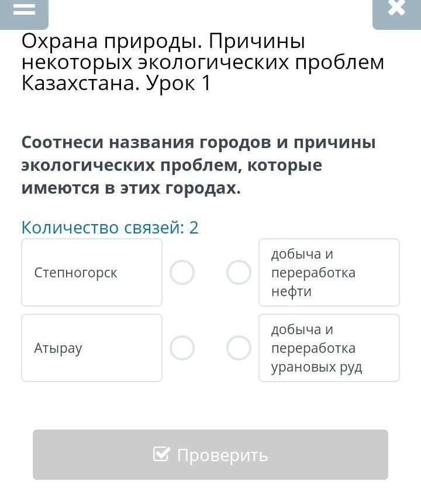Pick the добыча и переработка урановых руд card
This screenshot has width=421, height=498.
click(329, 348)
